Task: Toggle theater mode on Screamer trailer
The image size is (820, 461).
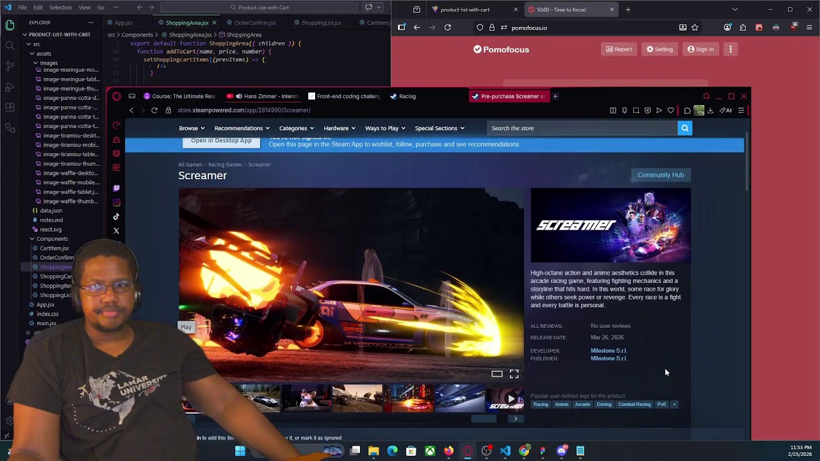Action: 497,374
